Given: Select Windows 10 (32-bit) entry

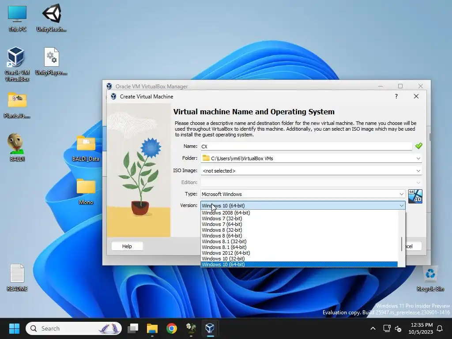Looking at the screenshot, I should click(299, 259).
